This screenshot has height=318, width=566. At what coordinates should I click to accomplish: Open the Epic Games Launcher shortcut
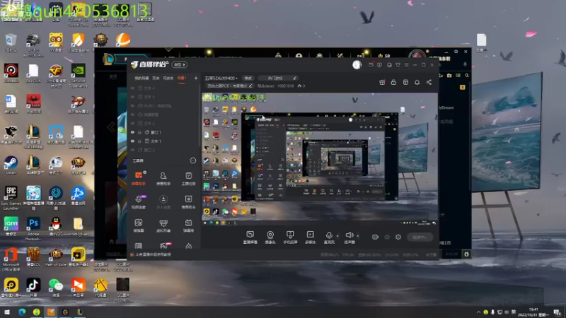tap(11, 198)
